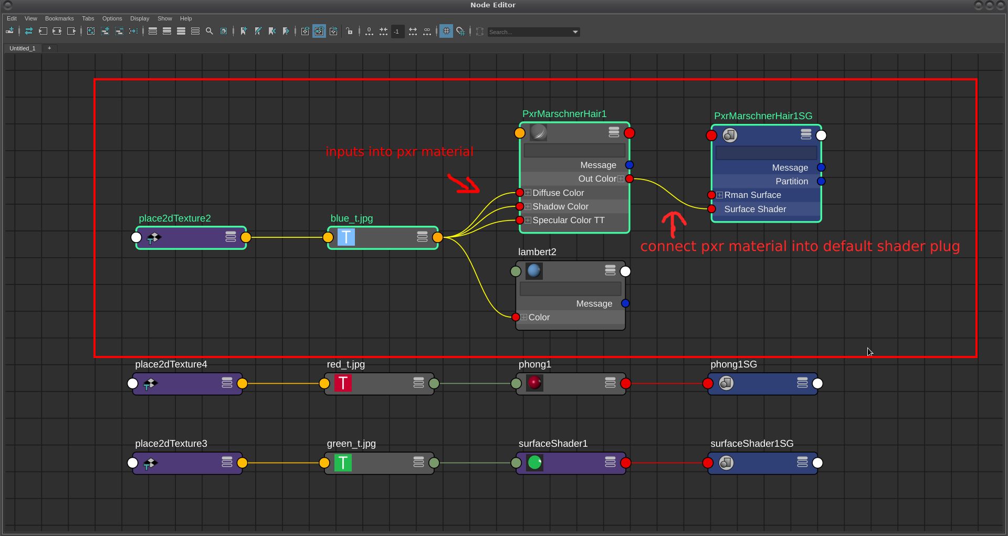This screenshot has width=1008, height=536.
Task: Toggle the lock icon on the toolbar
Action: click(349, 31)
